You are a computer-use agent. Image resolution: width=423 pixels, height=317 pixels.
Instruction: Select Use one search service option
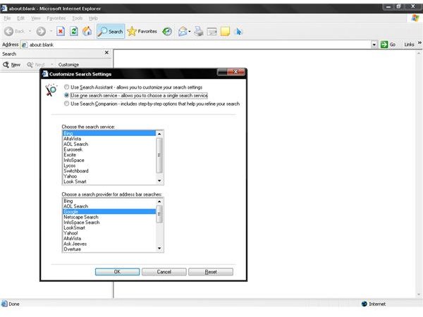(66, 95)
